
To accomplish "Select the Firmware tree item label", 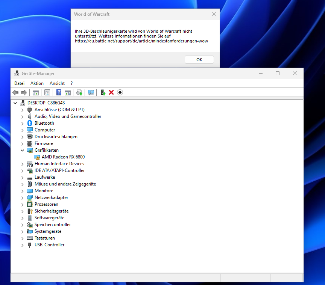I will click(x=44, y=143).
